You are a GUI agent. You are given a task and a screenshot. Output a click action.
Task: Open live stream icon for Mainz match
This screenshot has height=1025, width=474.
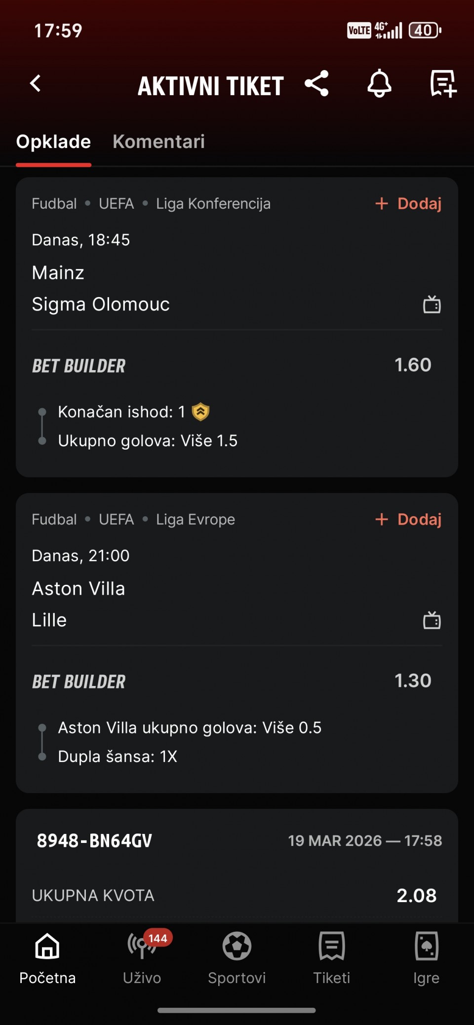432,304
